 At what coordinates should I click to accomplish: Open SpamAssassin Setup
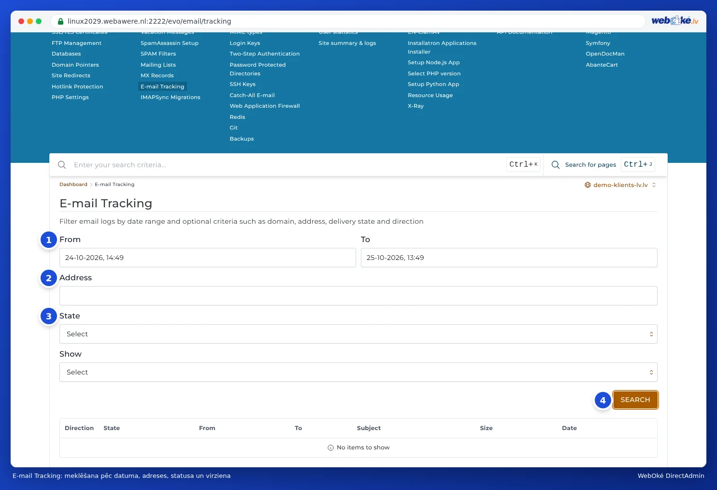pos(170,43)
